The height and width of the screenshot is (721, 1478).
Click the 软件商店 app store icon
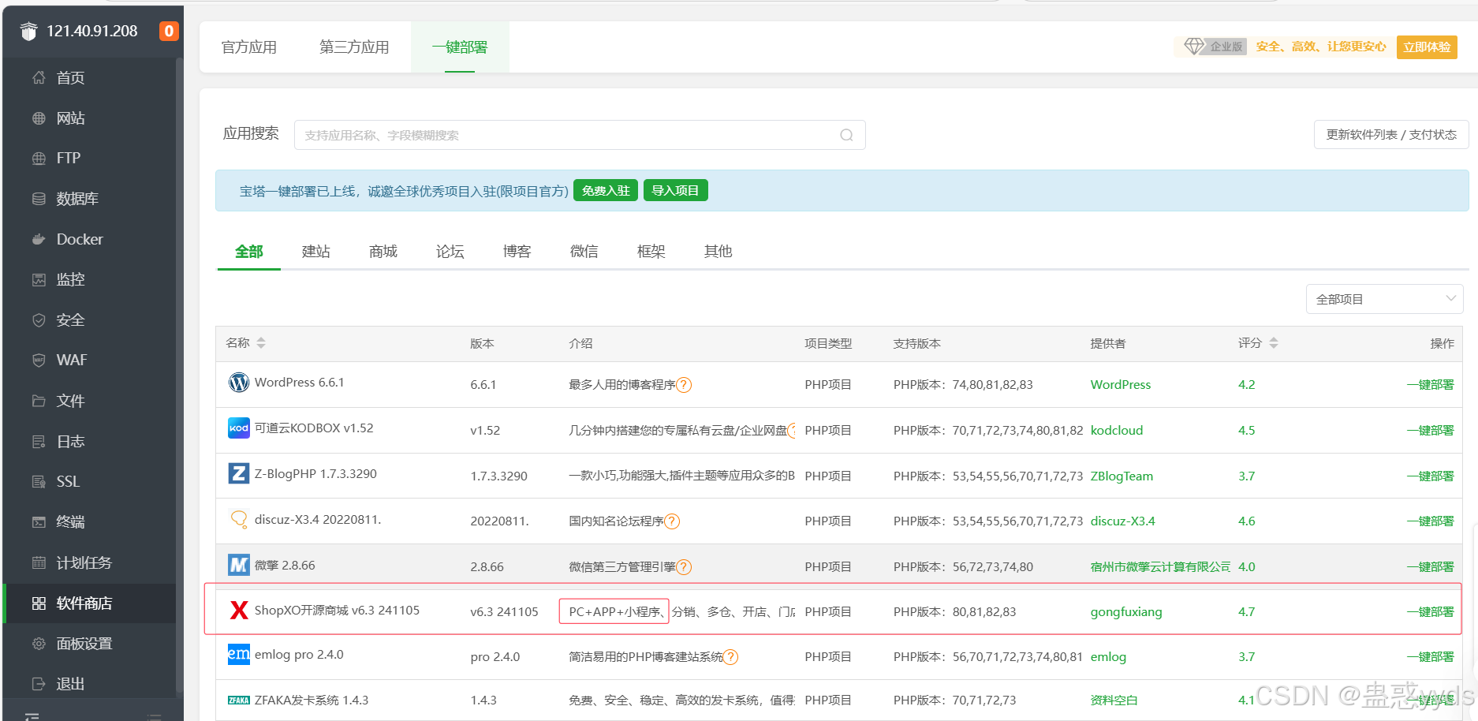(39, 603)
